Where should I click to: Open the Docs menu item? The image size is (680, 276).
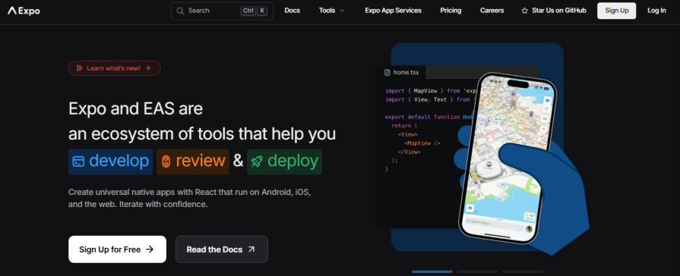pyautogui.click(x=293, y=11)
